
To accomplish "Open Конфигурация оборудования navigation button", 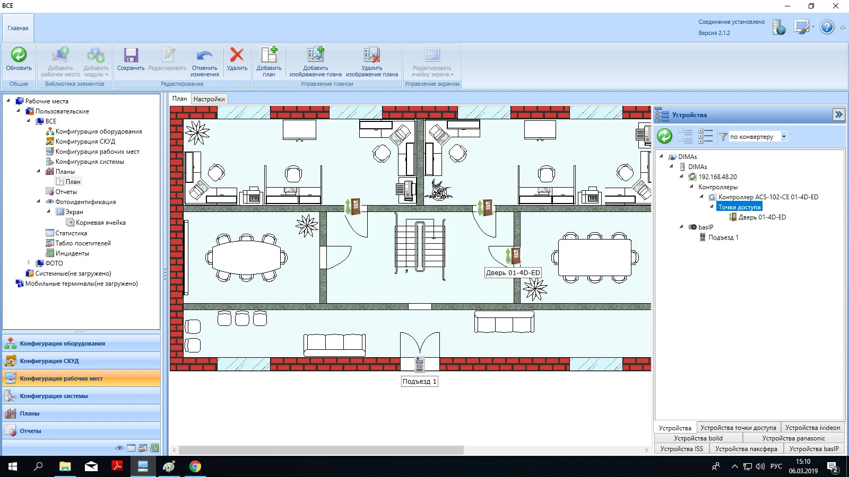I will pos(62,344).
